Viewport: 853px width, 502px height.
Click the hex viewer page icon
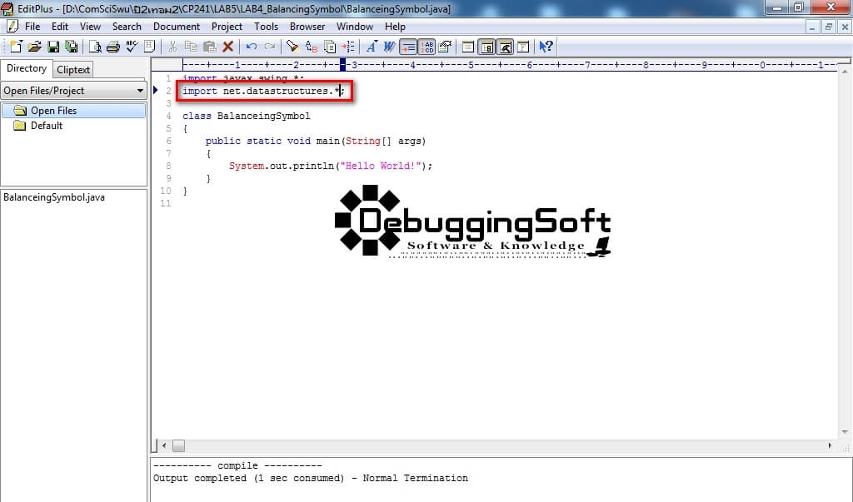150,47
